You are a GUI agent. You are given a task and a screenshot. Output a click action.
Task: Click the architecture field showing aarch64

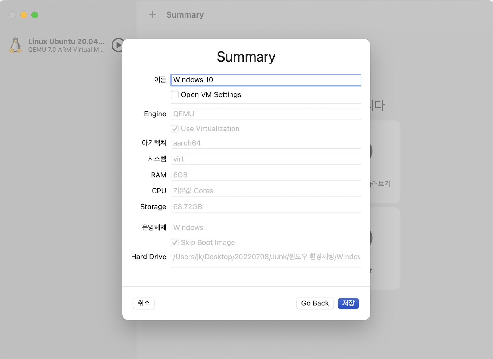[x=266, y=143]
